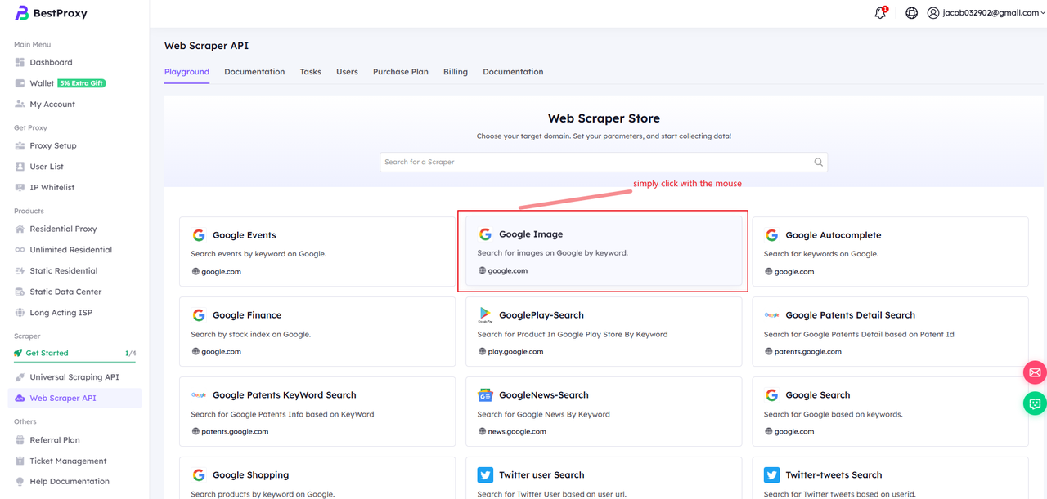
Task: Click the Universal Scraping API icon
Action: tap(20, 377)
